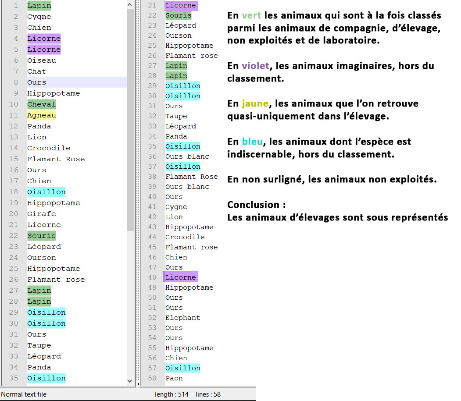Click the 'Paon' entry on line 58
Image resolution: width=461 pixels, height=401 pixels.
click(174, 378)
